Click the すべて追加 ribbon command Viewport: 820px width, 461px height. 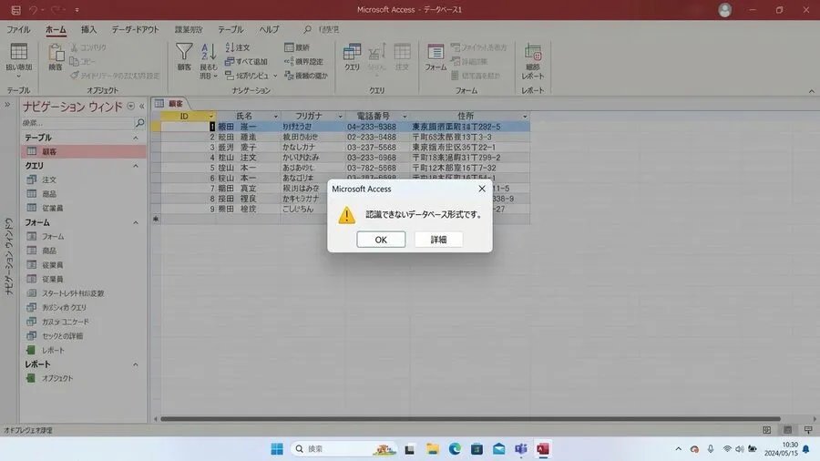pos(246,61)
